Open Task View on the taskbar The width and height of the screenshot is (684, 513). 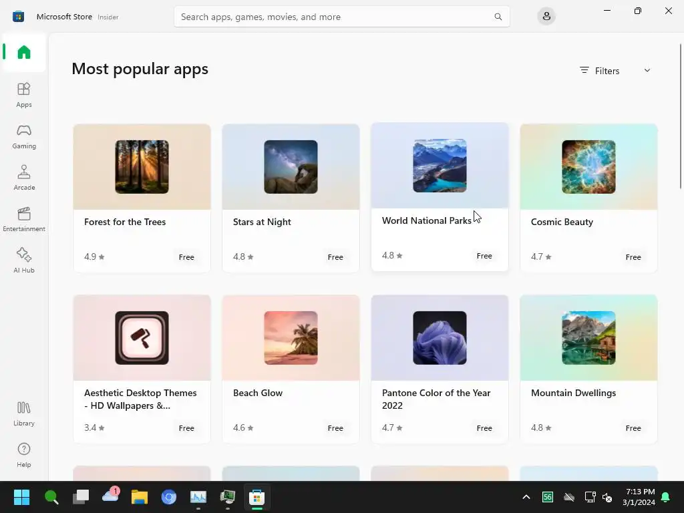click(x=81, y=497)
